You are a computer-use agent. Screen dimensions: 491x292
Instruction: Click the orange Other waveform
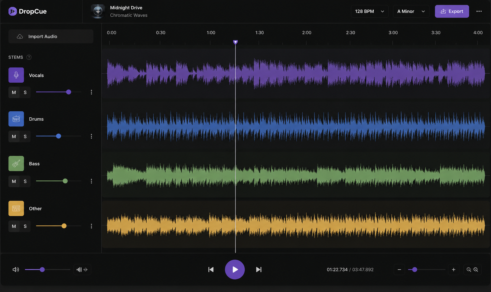pos(296,225)
